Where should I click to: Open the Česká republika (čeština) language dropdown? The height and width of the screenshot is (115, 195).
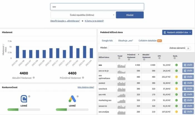83,15
